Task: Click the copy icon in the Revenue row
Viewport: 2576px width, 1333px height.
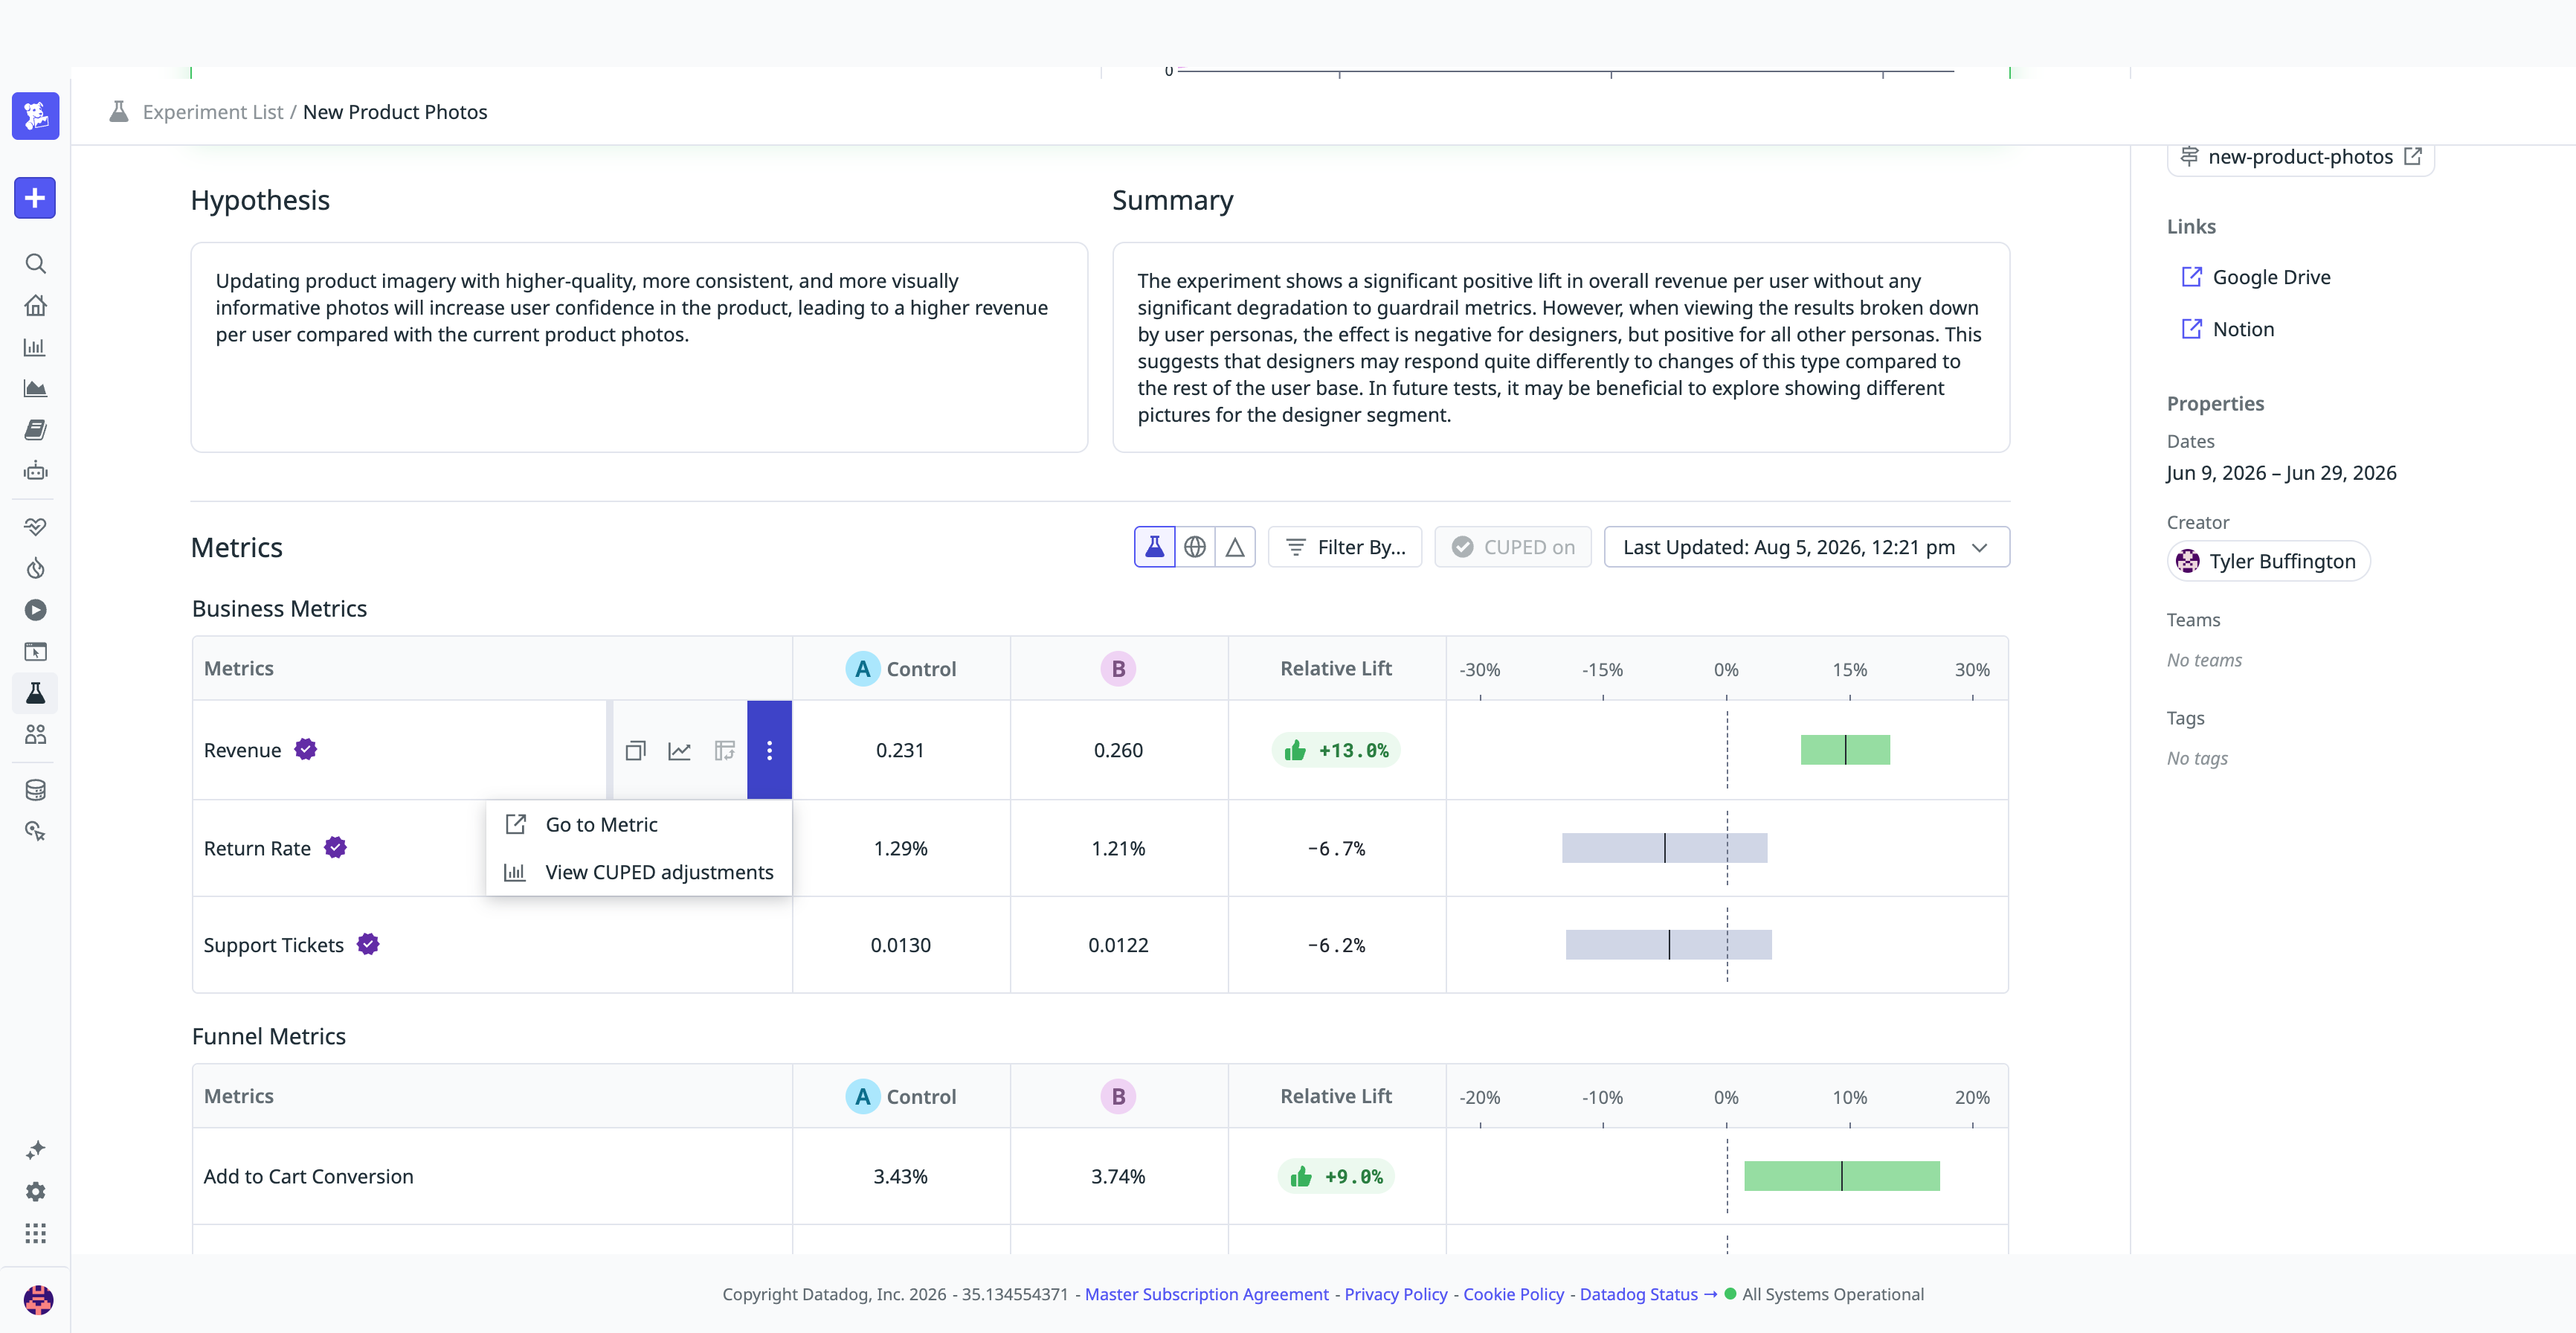Action: pyautogui.click(x=636, y=750)
